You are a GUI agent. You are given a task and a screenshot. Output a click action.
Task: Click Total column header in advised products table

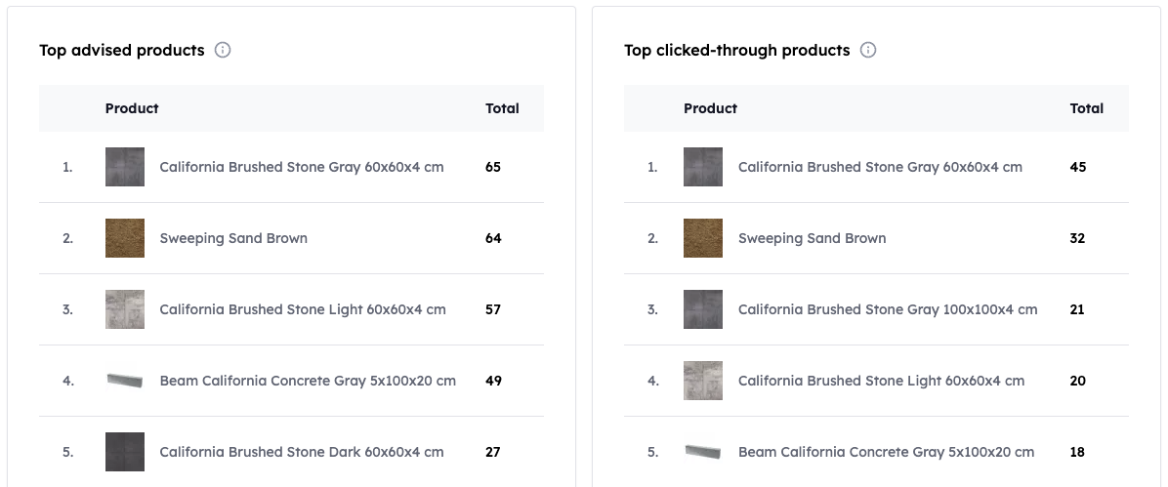pos(502,108)
